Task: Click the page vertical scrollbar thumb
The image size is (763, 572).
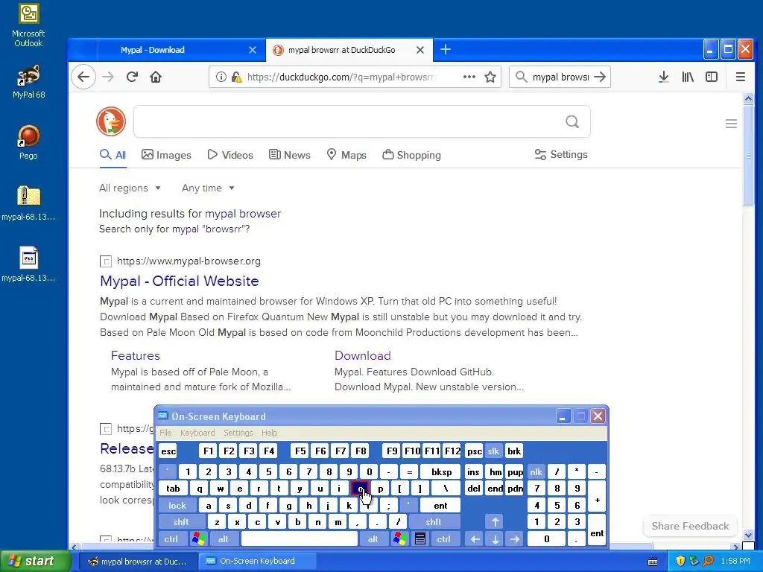Action: 748,155
